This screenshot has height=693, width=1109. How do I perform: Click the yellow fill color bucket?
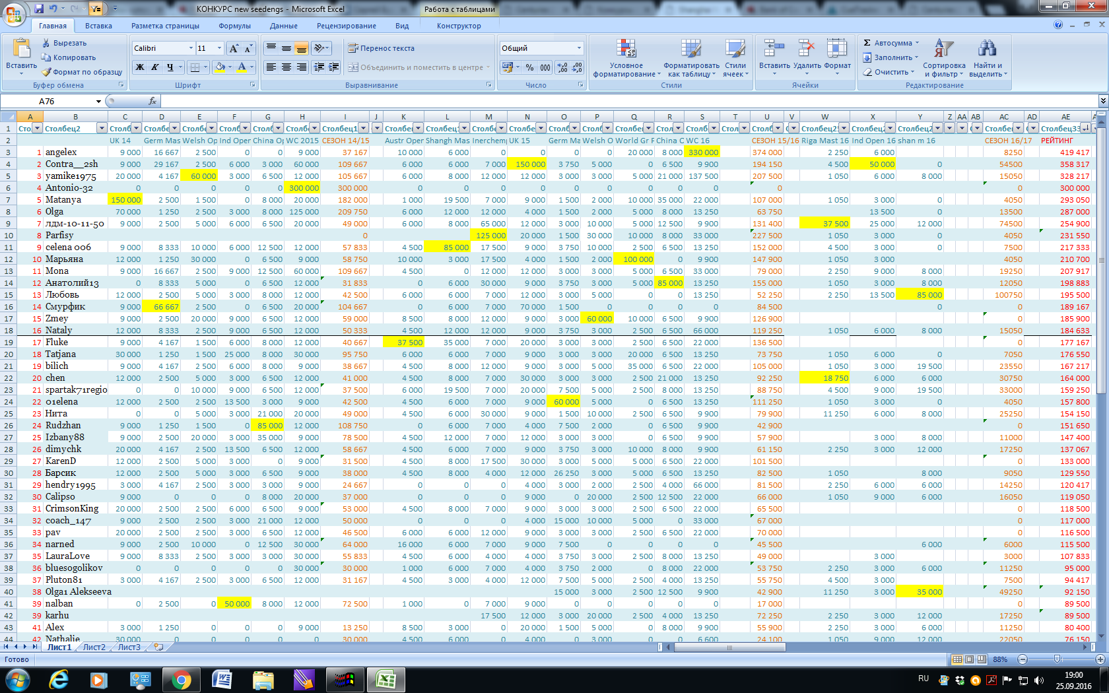pos(220,67)
